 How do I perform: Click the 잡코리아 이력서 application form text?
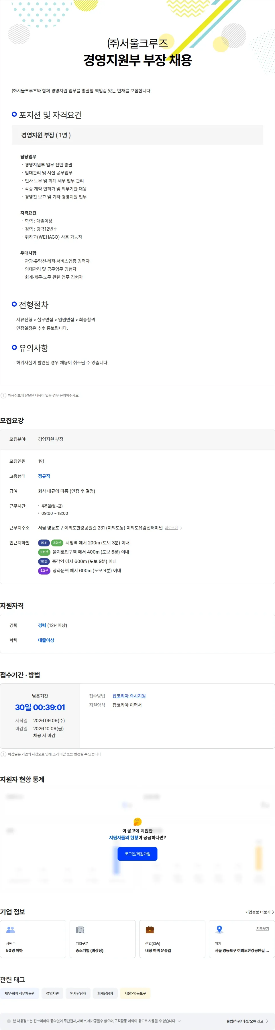click(127, 705)
